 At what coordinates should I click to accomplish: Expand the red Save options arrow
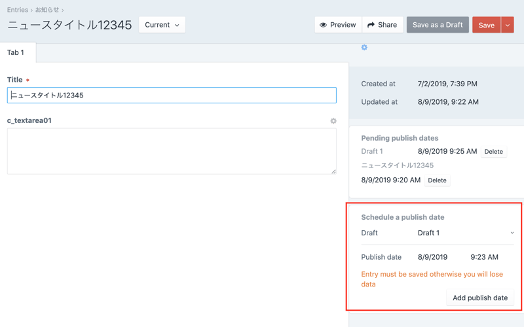[508, 25]
